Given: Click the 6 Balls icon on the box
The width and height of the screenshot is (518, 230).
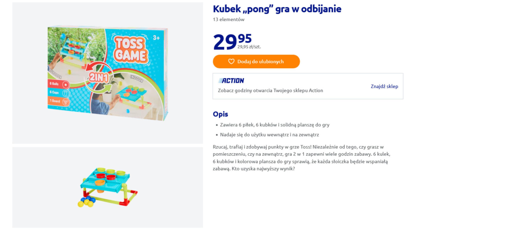Looking at the screenshot, I should point(66,85).
